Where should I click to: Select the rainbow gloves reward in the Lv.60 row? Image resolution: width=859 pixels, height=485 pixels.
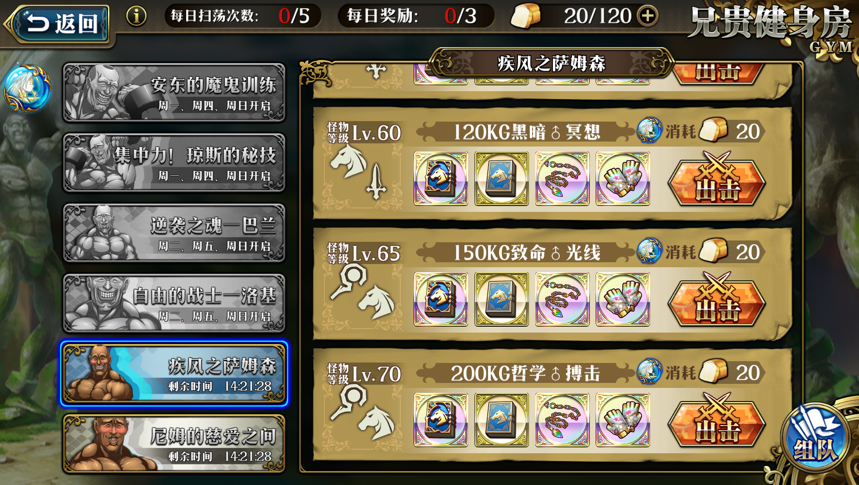click(622, 179)
